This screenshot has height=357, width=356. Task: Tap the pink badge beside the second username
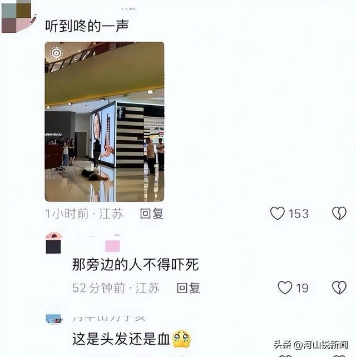(x=112, y=246)
